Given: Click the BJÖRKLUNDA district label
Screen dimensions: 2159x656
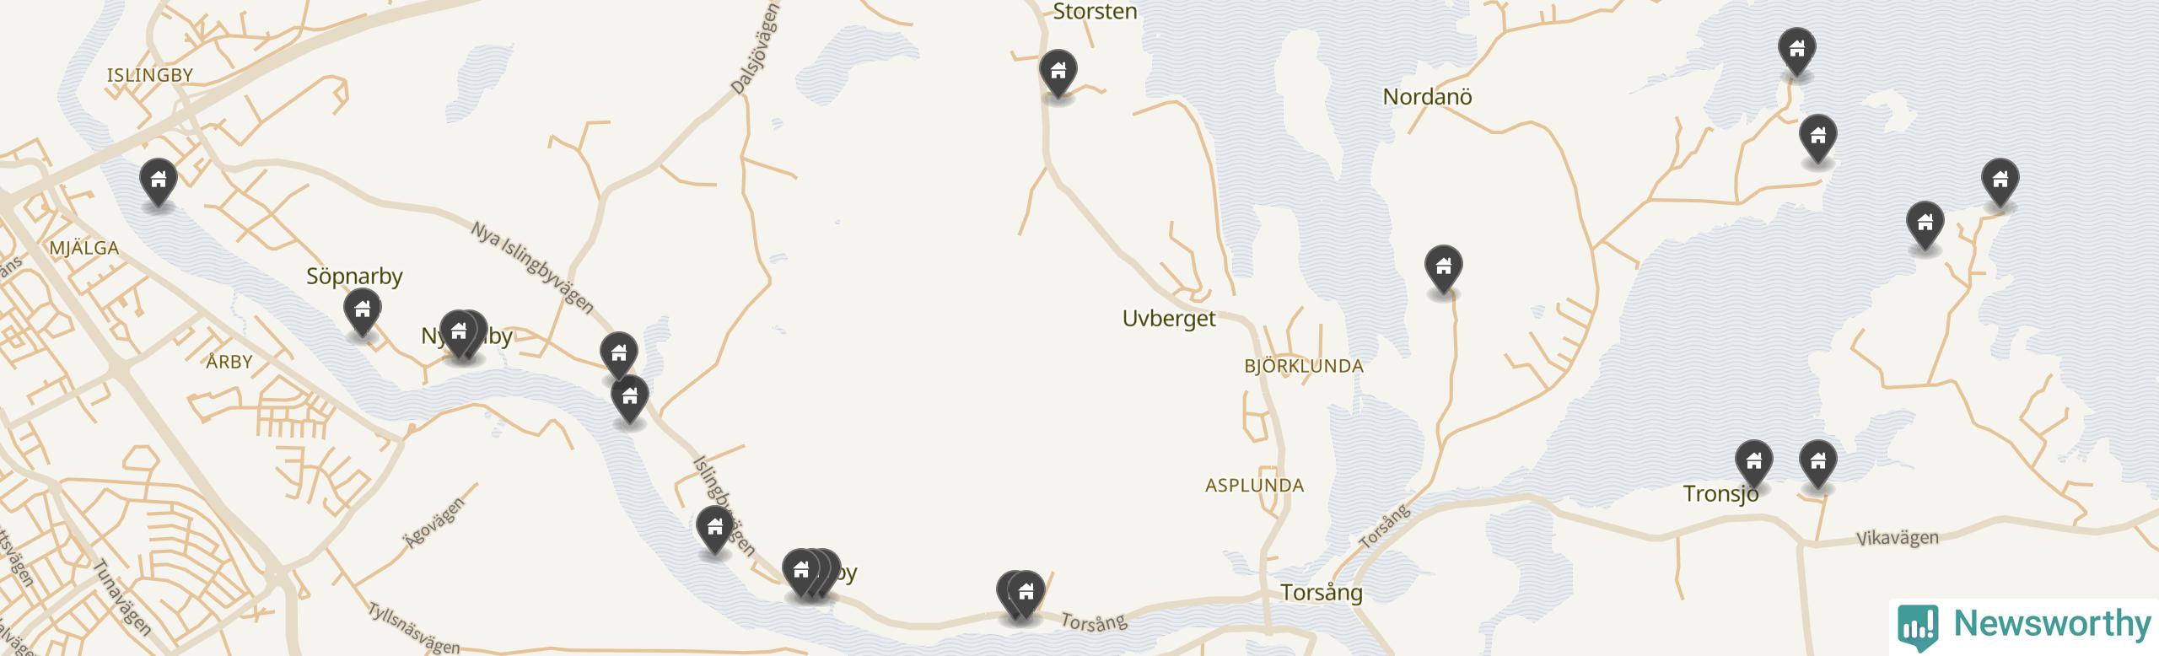Looking at the screenshot, I should (1304, 366).
